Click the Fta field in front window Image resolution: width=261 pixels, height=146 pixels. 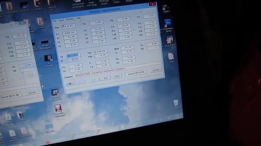pos(150,16)
